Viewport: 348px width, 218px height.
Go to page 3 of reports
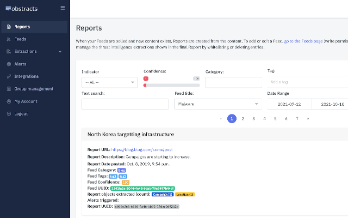coord(253,118)
